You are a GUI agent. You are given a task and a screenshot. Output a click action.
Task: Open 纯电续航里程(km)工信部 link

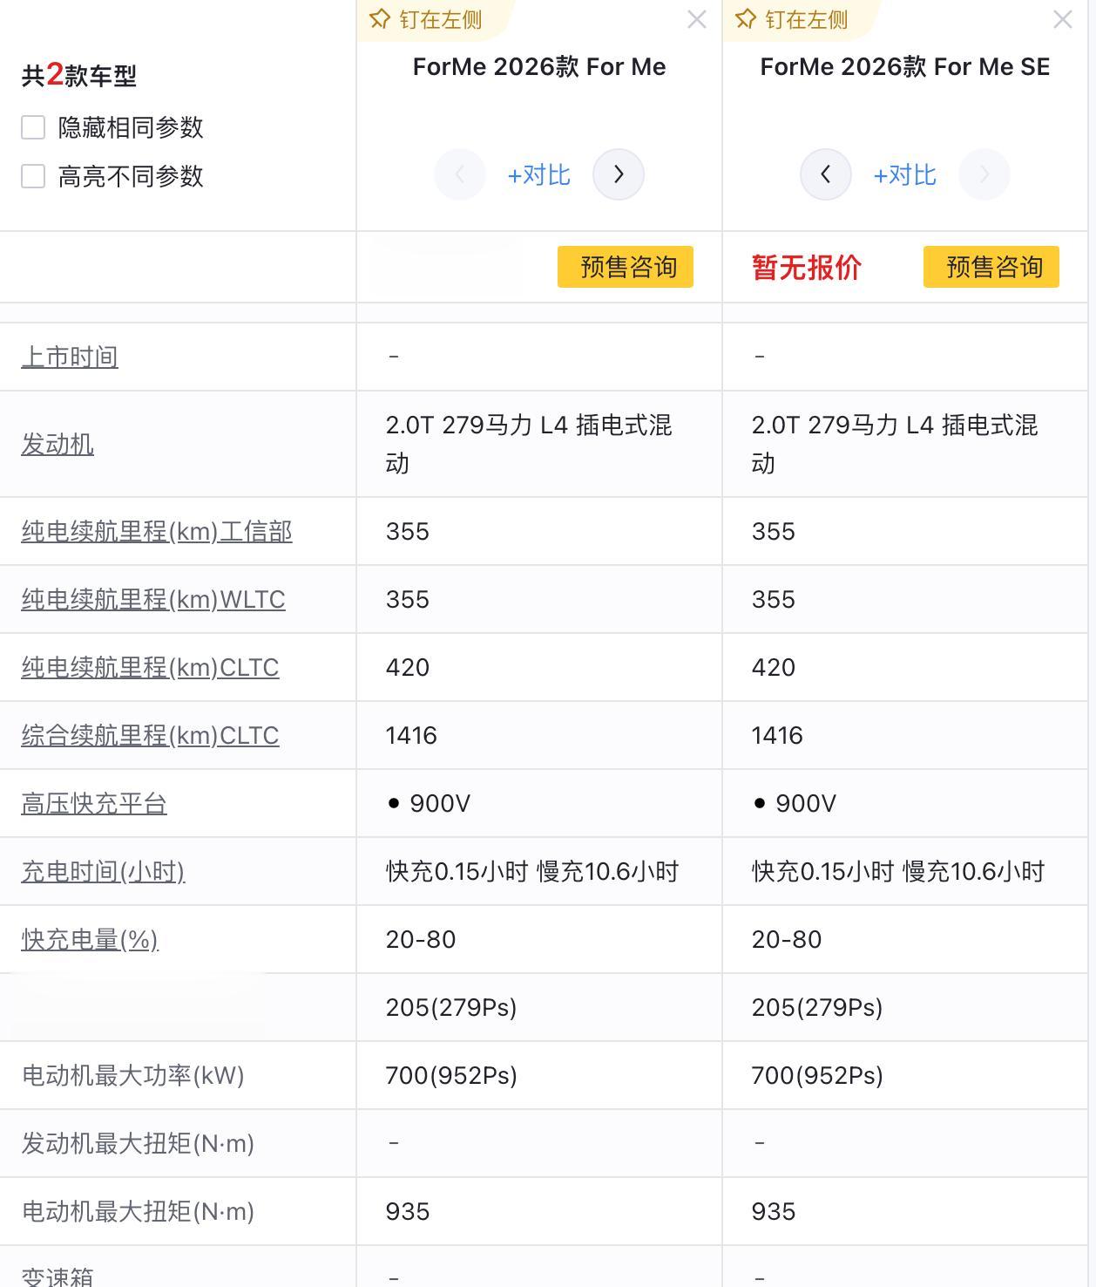pyautogui.click(x=157, y=531)
